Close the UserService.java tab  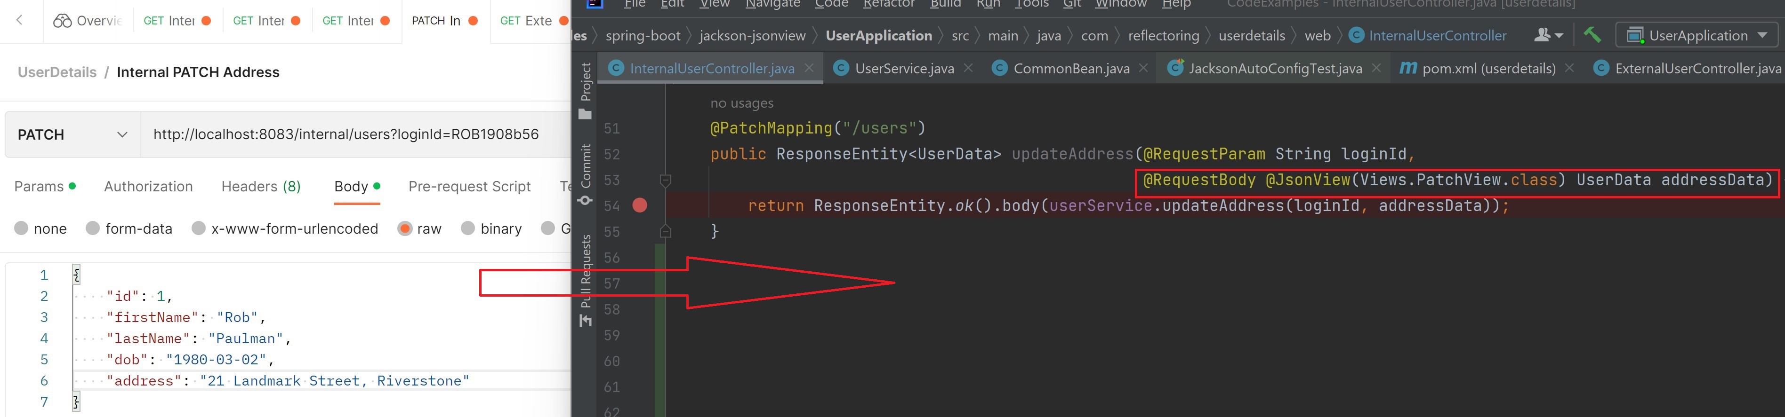[968, 68]
